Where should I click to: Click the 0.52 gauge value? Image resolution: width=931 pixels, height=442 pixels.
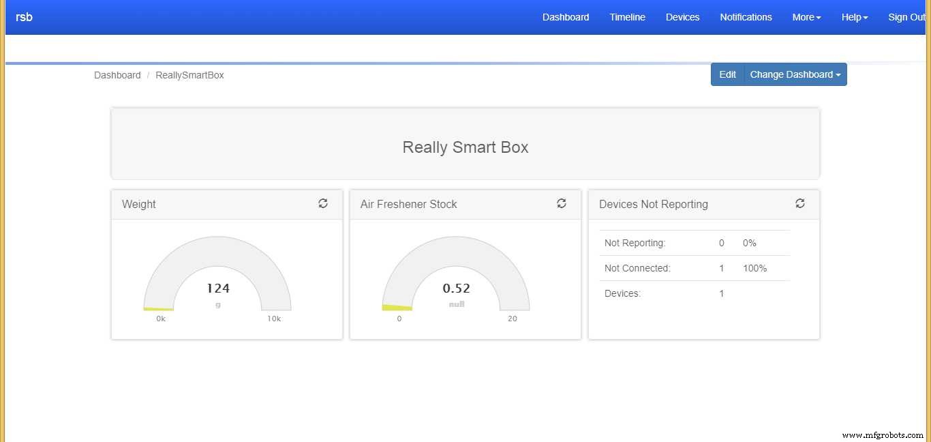456,287
